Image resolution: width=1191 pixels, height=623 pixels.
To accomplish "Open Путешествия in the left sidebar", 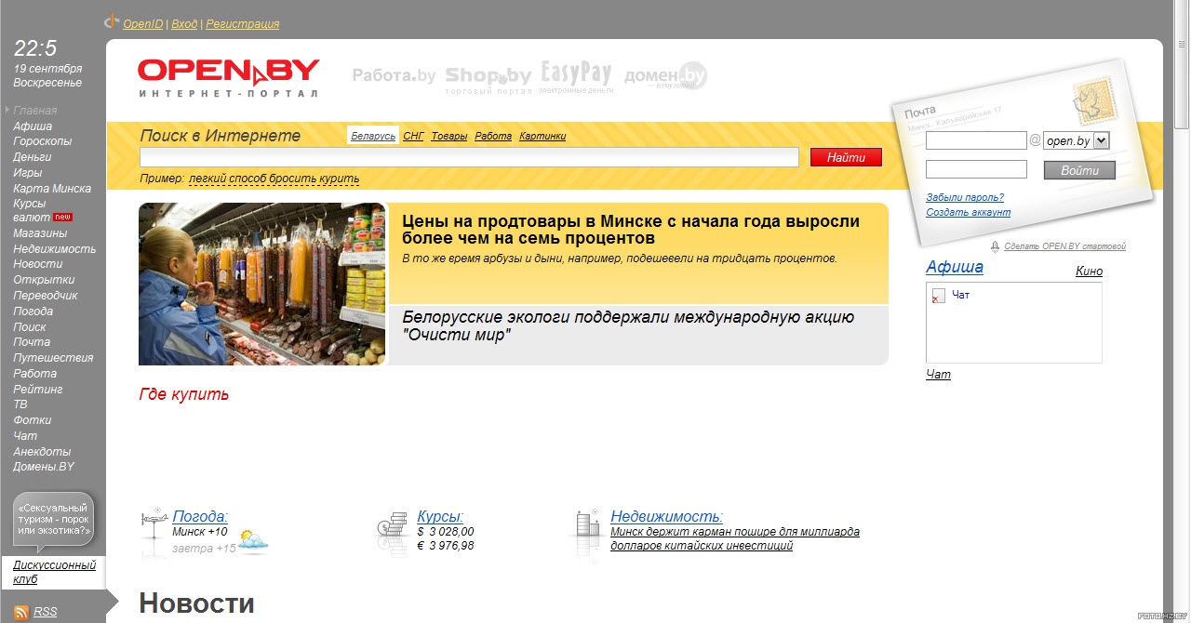I will coord(53,358).
